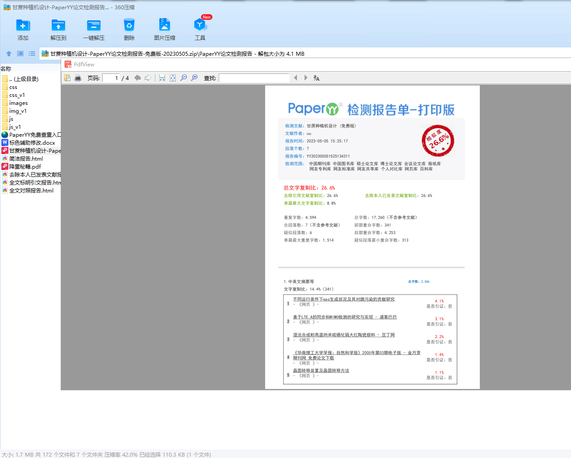Image resolution: width=571 pixels, height=458 pixels.
Task: Click the 一键解压 (One-click extract) button
Action: (x=94, y=30)
